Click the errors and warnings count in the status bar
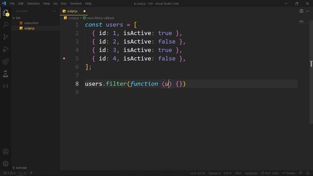This screenshot has height=176, width=313. tap(9, 173)
